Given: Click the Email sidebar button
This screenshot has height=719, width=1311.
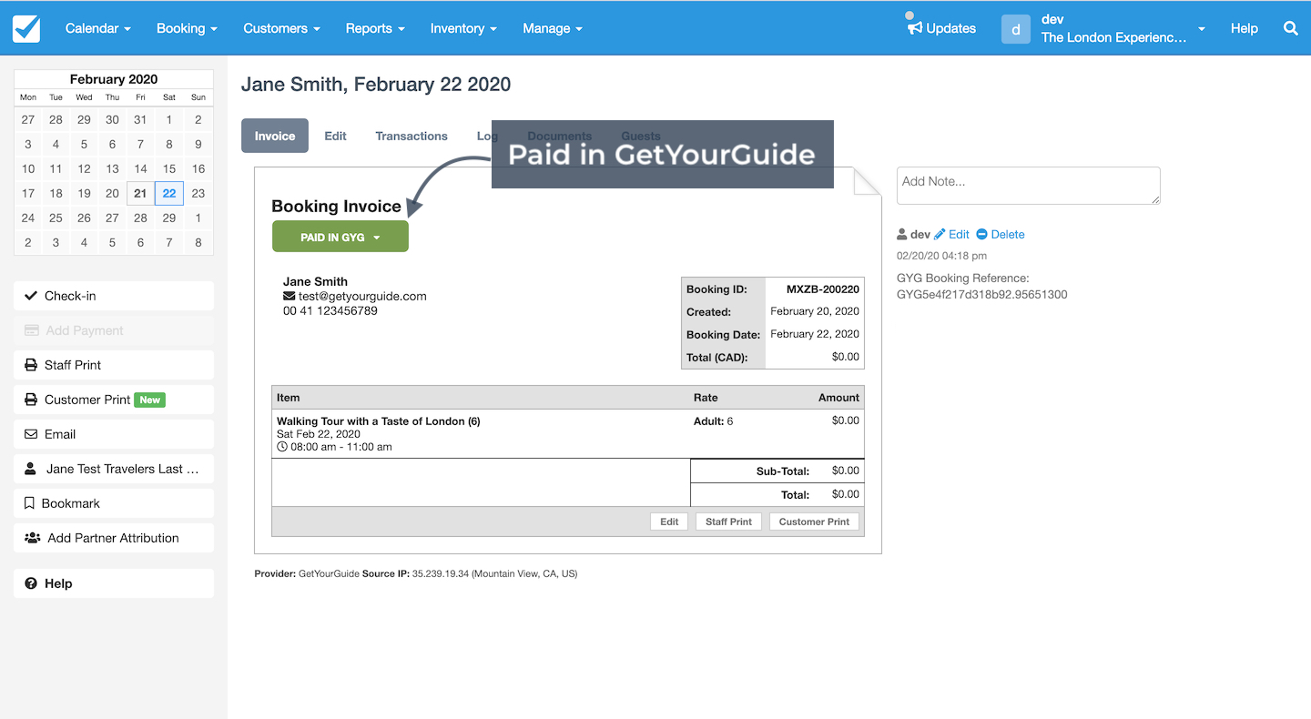Looking at the screenshot, I should click(114, 434).
